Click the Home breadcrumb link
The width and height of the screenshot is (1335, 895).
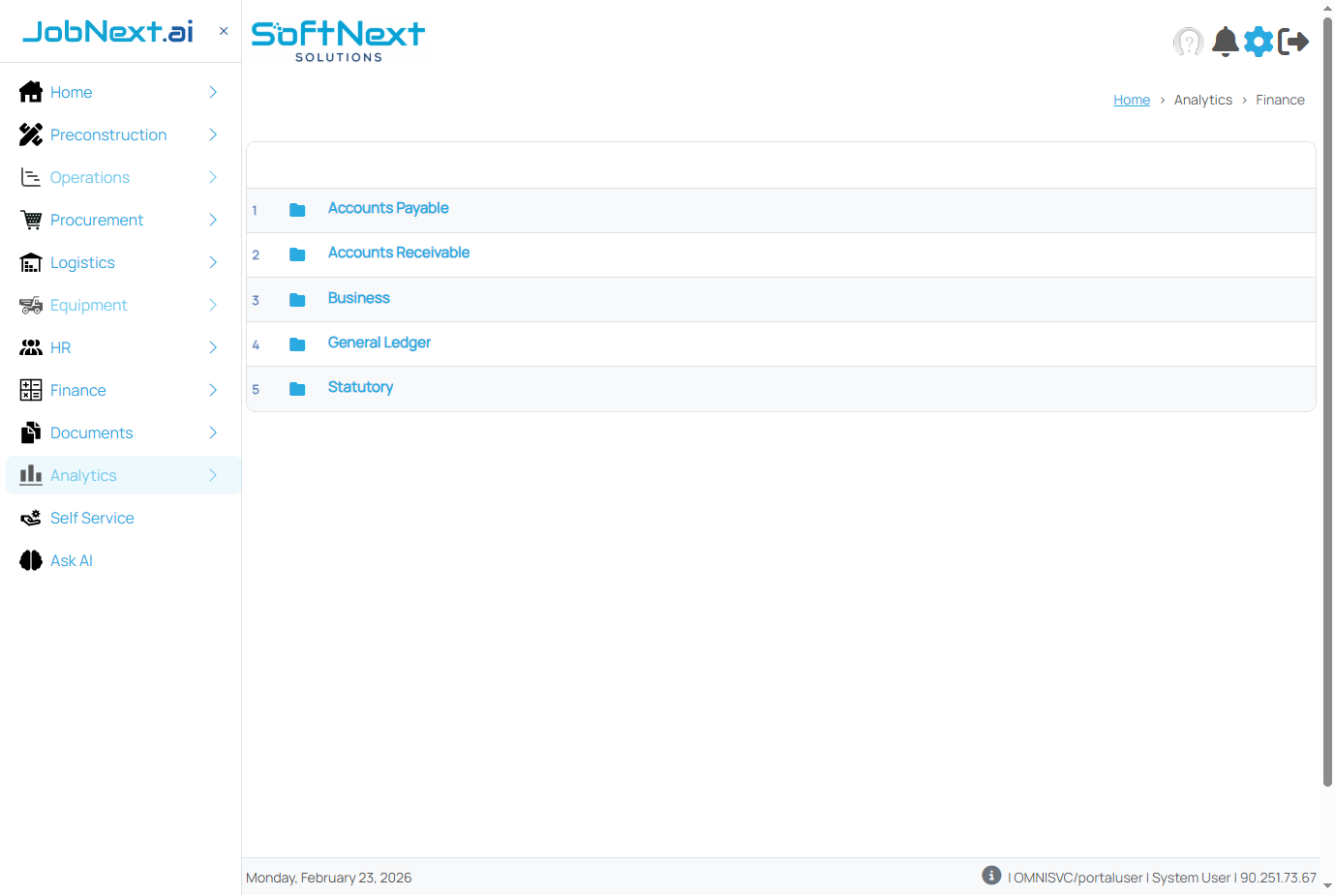coord(1131,100)
